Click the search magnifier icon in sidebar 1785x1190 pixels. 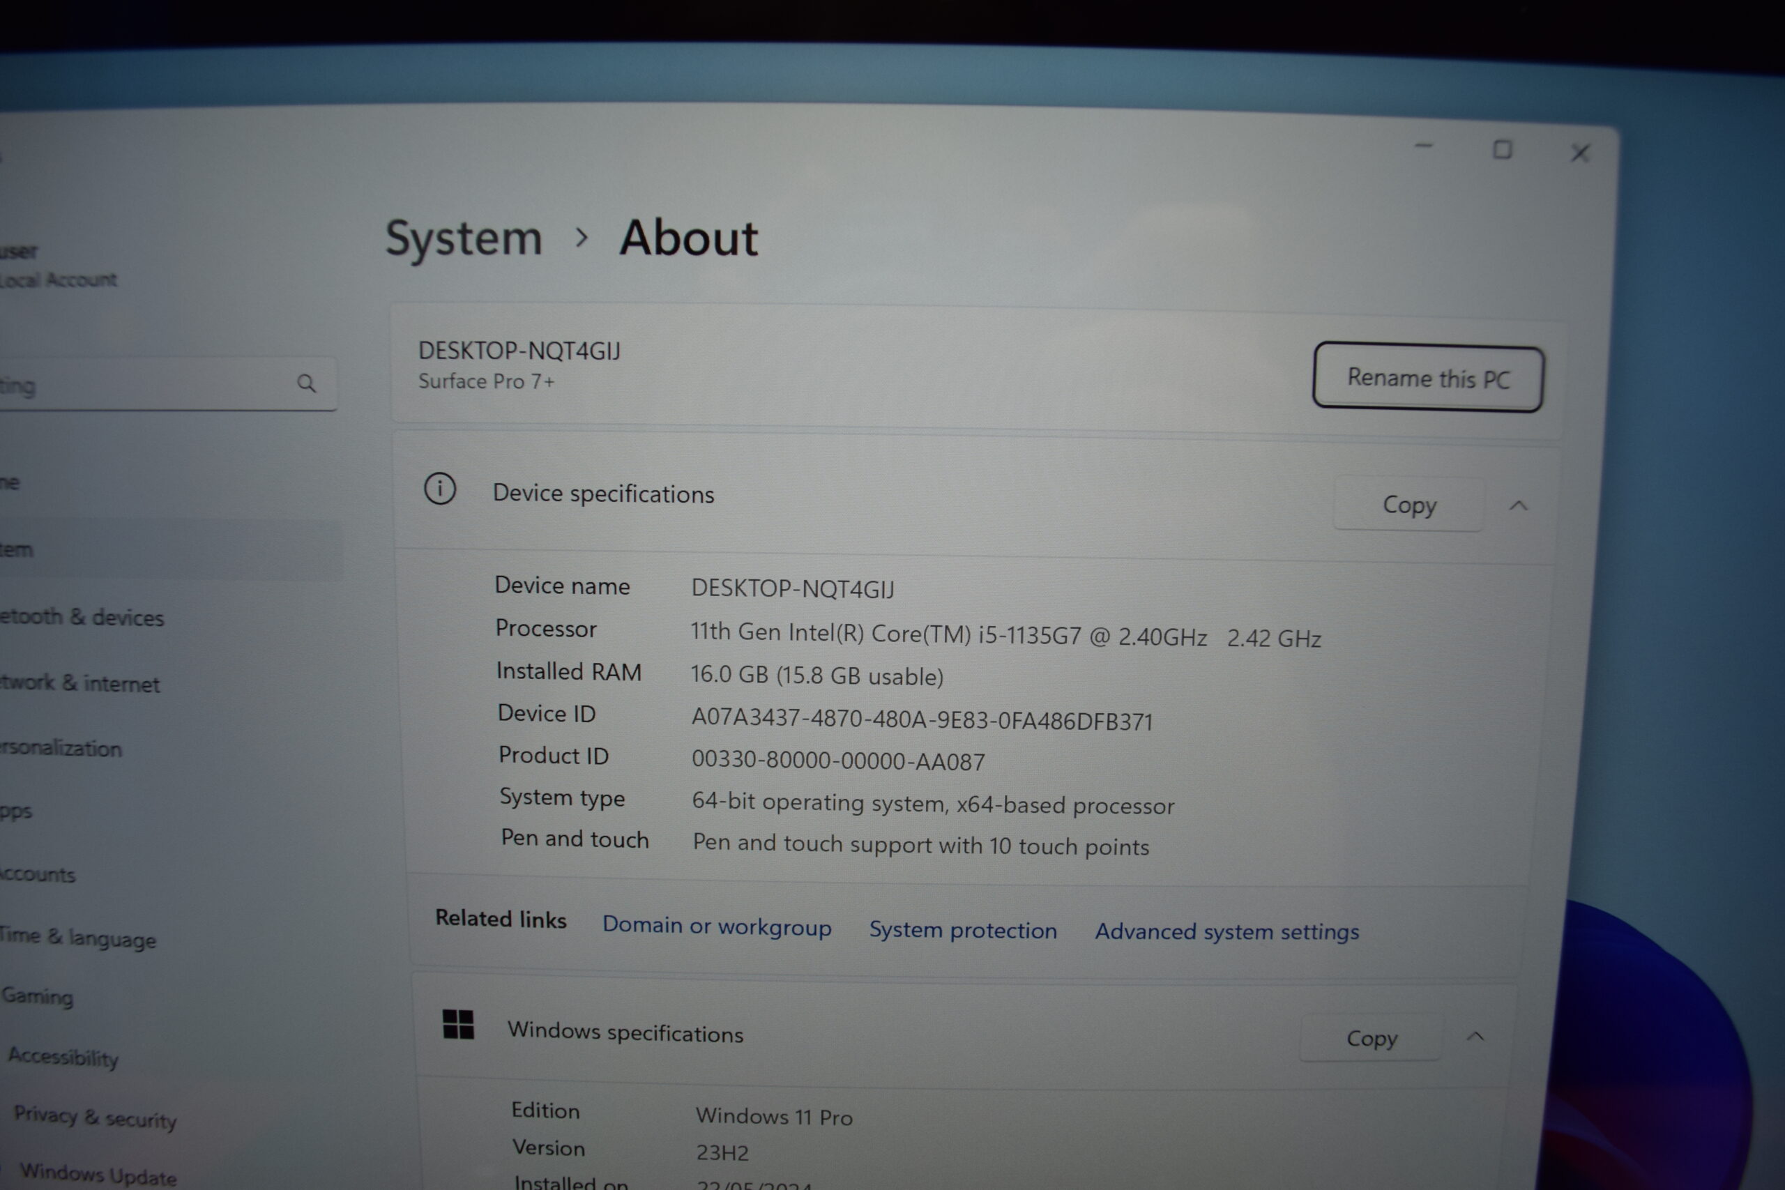pyautogui.click(x=306, y=383)
